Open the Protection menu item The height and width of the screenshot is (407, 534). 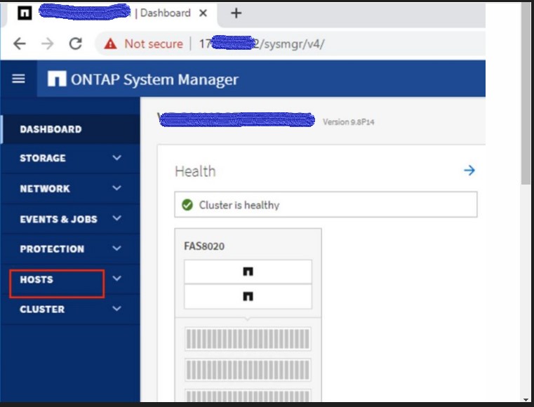pyautogui.click(x=52, y=249)
